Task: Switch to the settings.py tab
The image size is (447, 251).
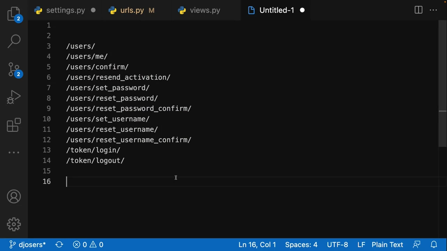Action: pos(65,10)
